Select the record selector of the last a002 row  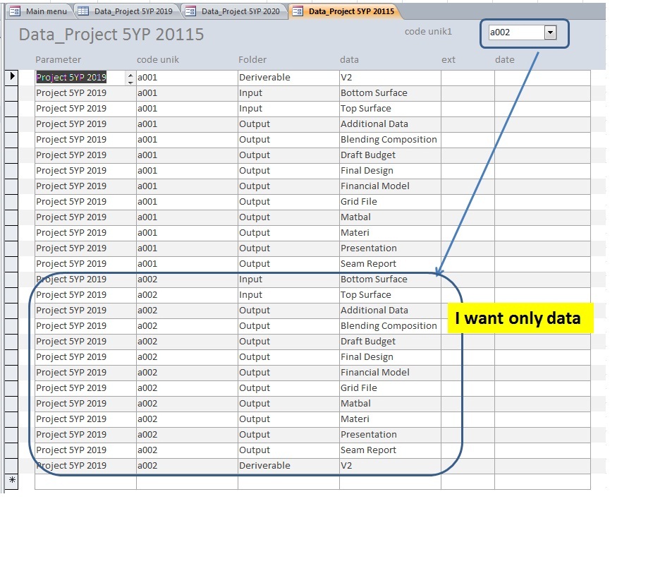pos(12,466)
